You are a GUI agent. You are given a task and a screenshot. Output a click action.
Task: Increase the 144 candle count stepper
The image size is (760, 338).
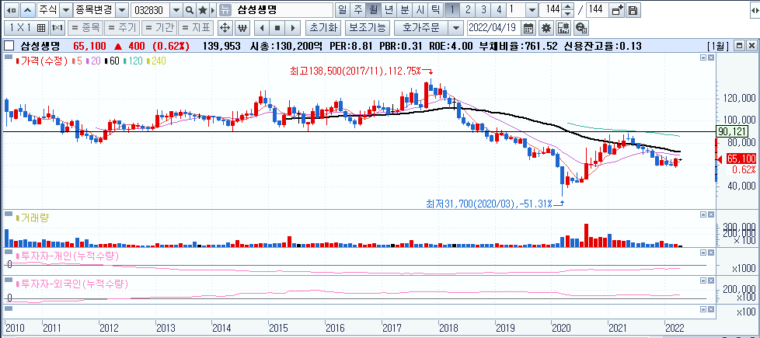click(567, 7)
